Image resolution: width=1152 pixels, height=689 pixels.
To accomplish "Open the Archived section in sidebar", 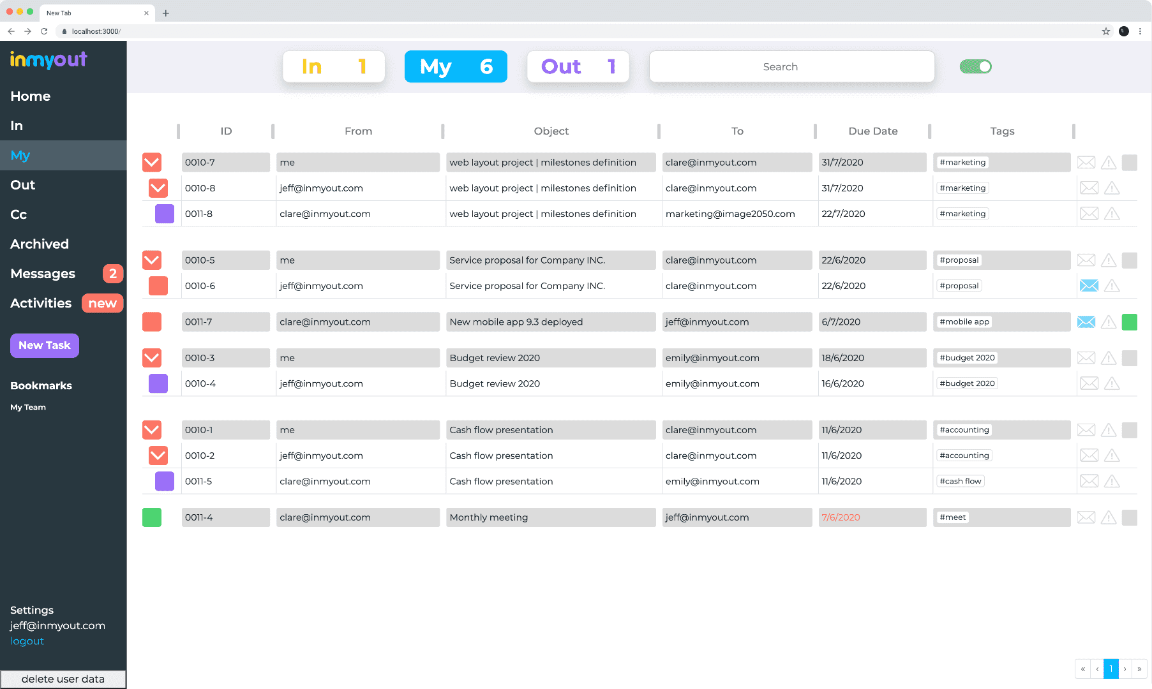I will coord(40,244).
